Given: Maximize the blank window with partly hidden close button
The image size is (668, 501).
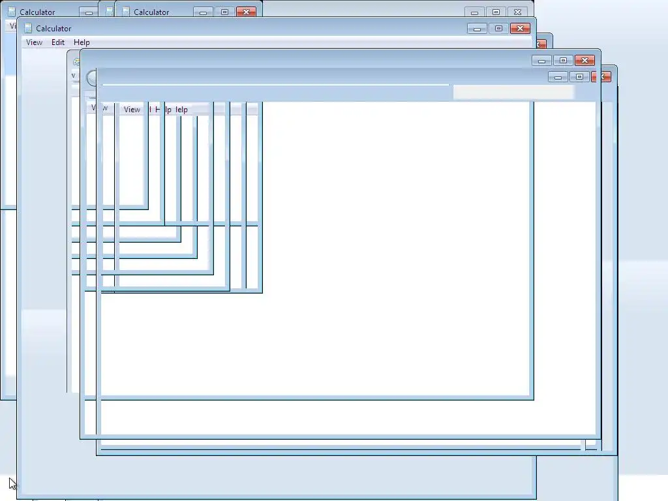Looking at the screenshot, I should click(579, 77).
